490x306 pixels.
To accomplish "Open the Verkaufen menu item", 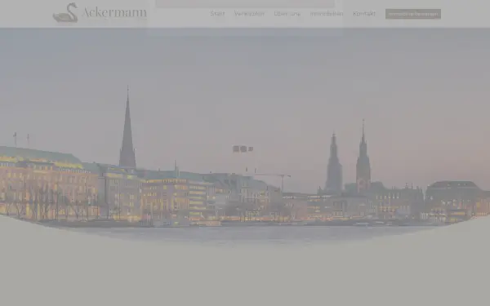I will 249,14.
